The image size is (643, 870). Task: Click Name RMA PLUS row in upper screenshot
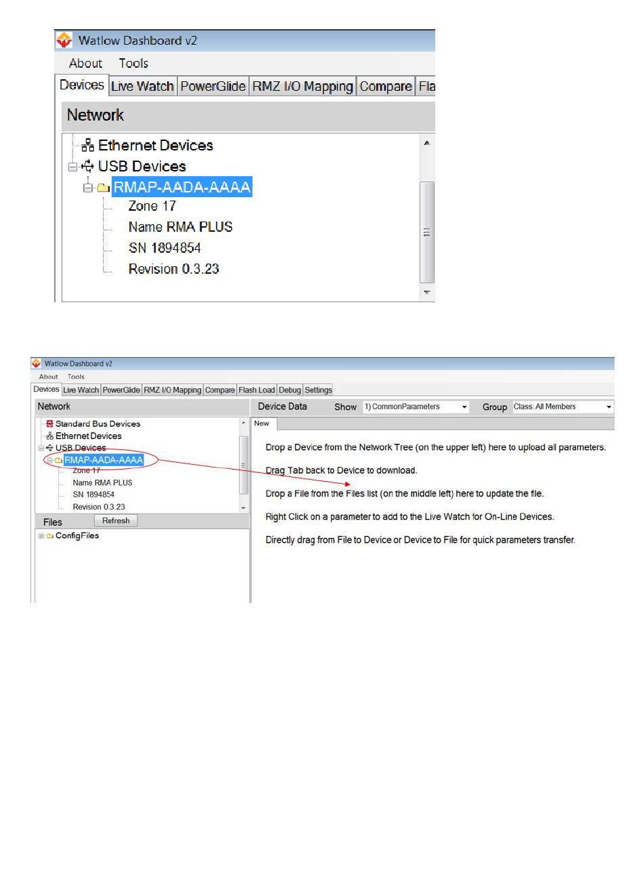[x=181, y=227]
